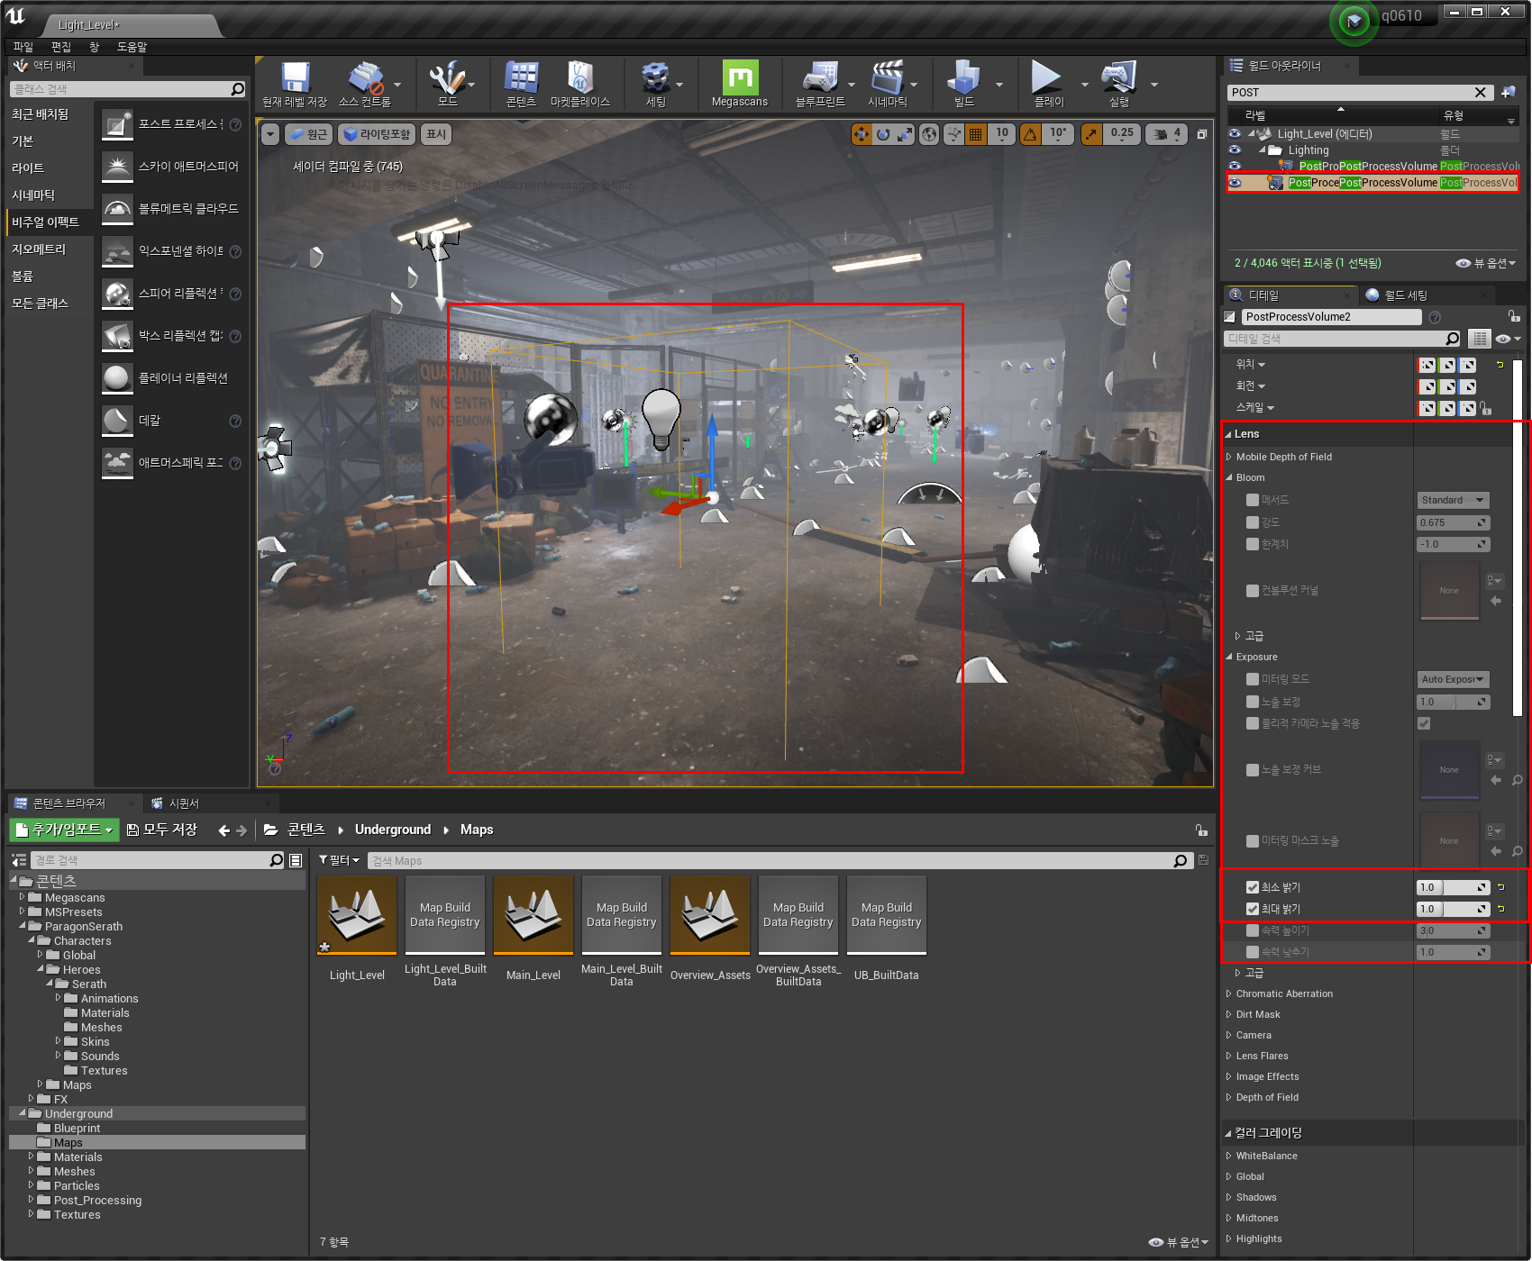The image size is (1532, 1261).
Task: Expand the Megascans folder in content tree
Action: (x=22, y=897)
